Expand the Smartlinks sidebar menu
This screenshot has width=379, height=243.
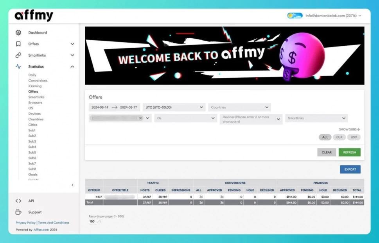[72, 55]
